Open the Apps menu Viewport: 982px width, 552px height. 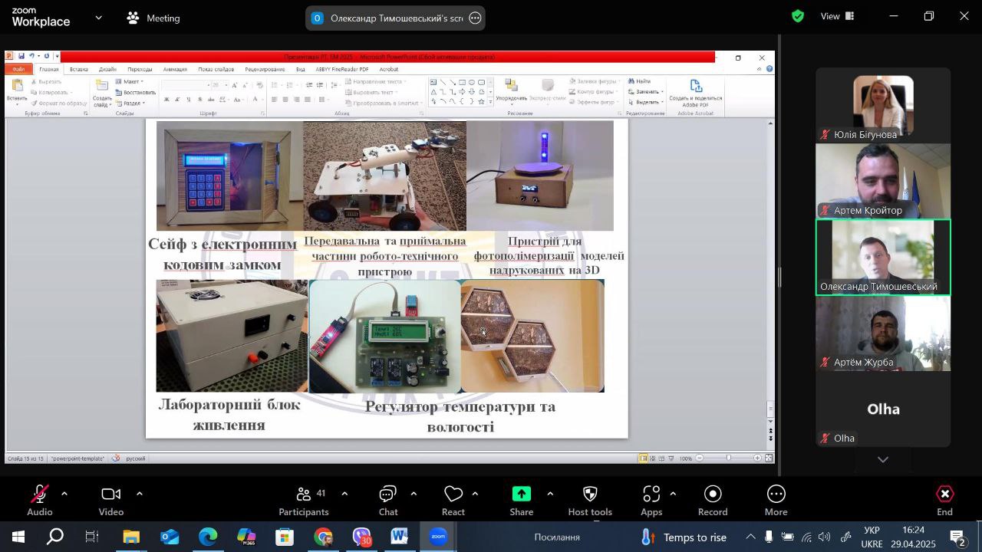click(651, 500)
